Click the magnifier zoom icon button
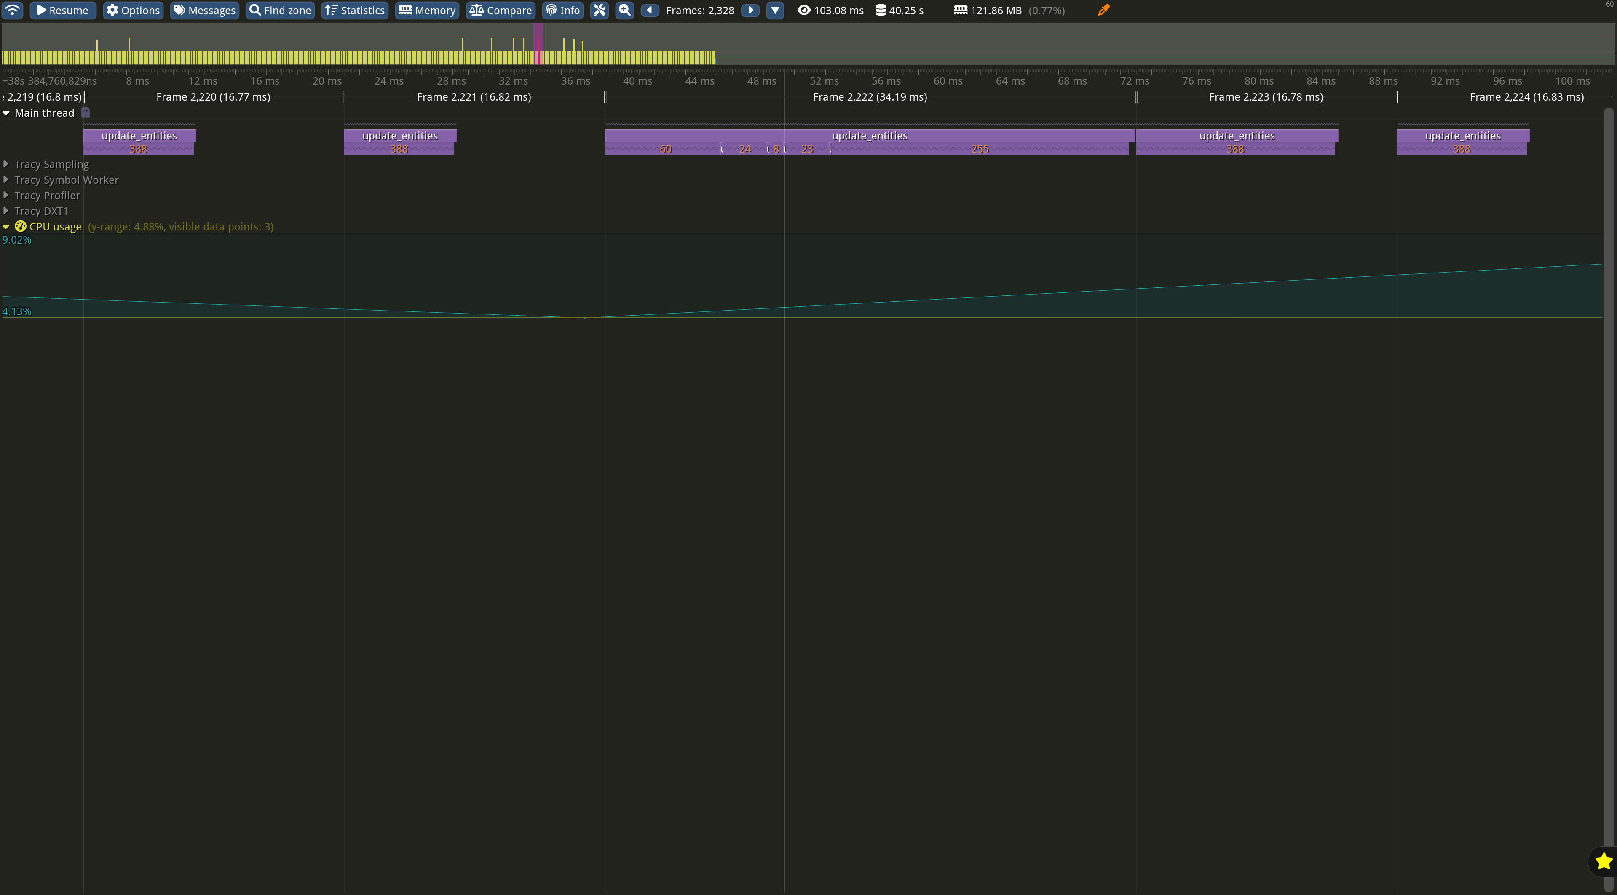The height and width of the screenshot is (895, 1617). click(x=624, y=10)
